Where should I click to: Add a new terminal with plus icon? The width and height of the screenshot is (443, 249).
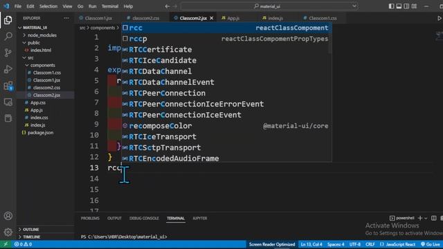point(420,219)
